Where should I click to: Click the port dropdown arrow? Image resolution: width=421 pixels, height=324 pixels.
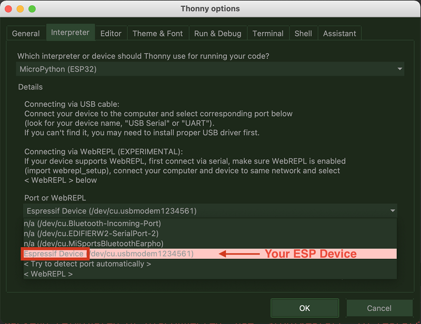(x=393, y=211)
